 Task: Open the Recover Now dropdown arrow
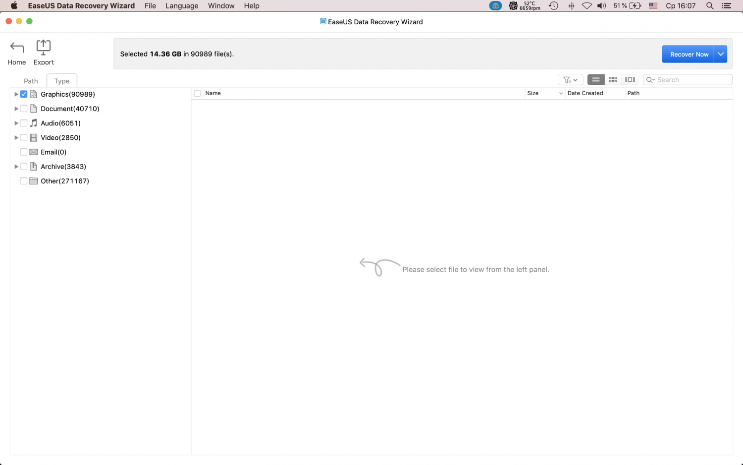click(721, 54)
